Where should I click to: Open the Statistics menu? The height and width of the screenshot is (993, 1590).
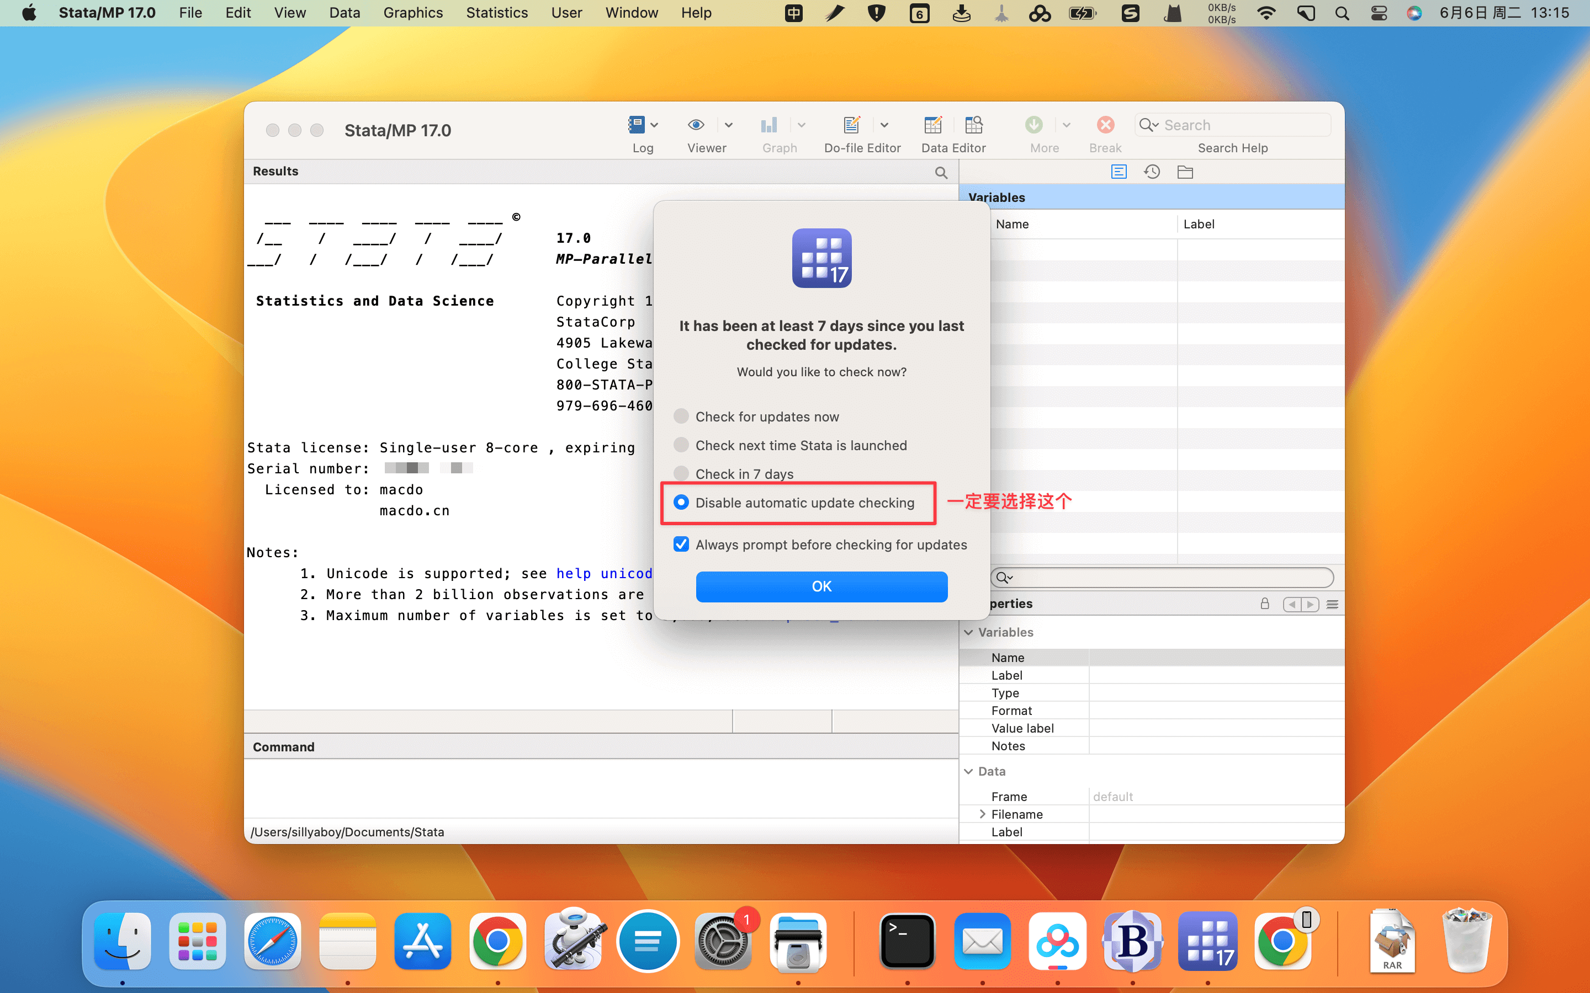pyautogui.click(x=497, y=13)
